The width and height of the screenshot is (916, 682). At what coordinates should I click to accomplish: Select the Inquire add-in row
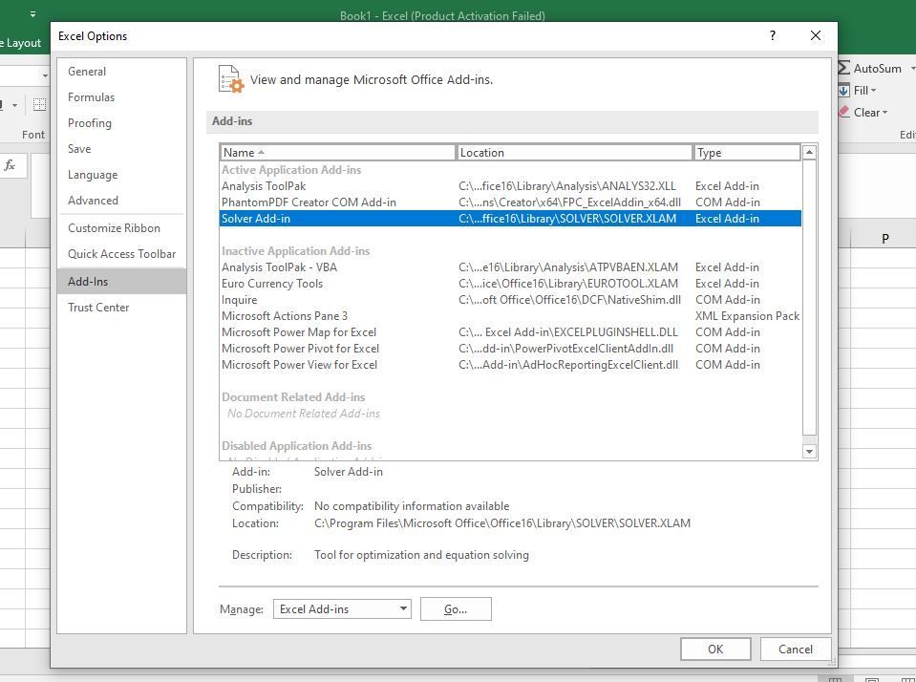pos(511,300)
